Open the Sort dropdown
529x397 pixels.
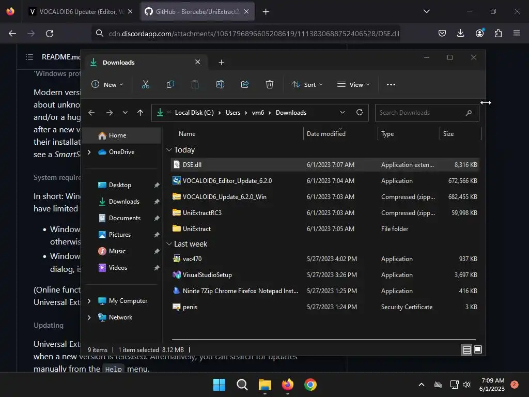point(307,84)
